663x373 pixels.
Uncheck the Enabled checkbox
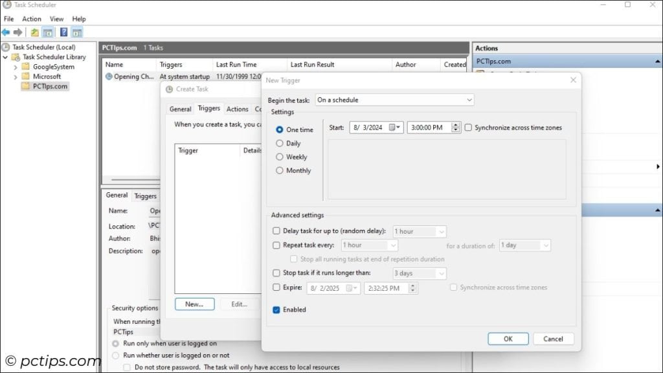pyautogui.click(x=276, y=310)
